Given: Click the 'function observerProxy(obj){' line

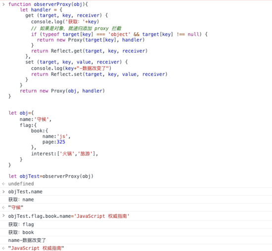Looking at the screenshot, I should tap(48, 4).
